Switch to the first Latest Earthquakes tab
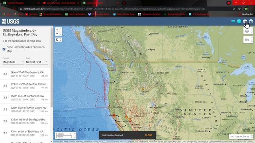The image size is (255, 143). point(21,3)
